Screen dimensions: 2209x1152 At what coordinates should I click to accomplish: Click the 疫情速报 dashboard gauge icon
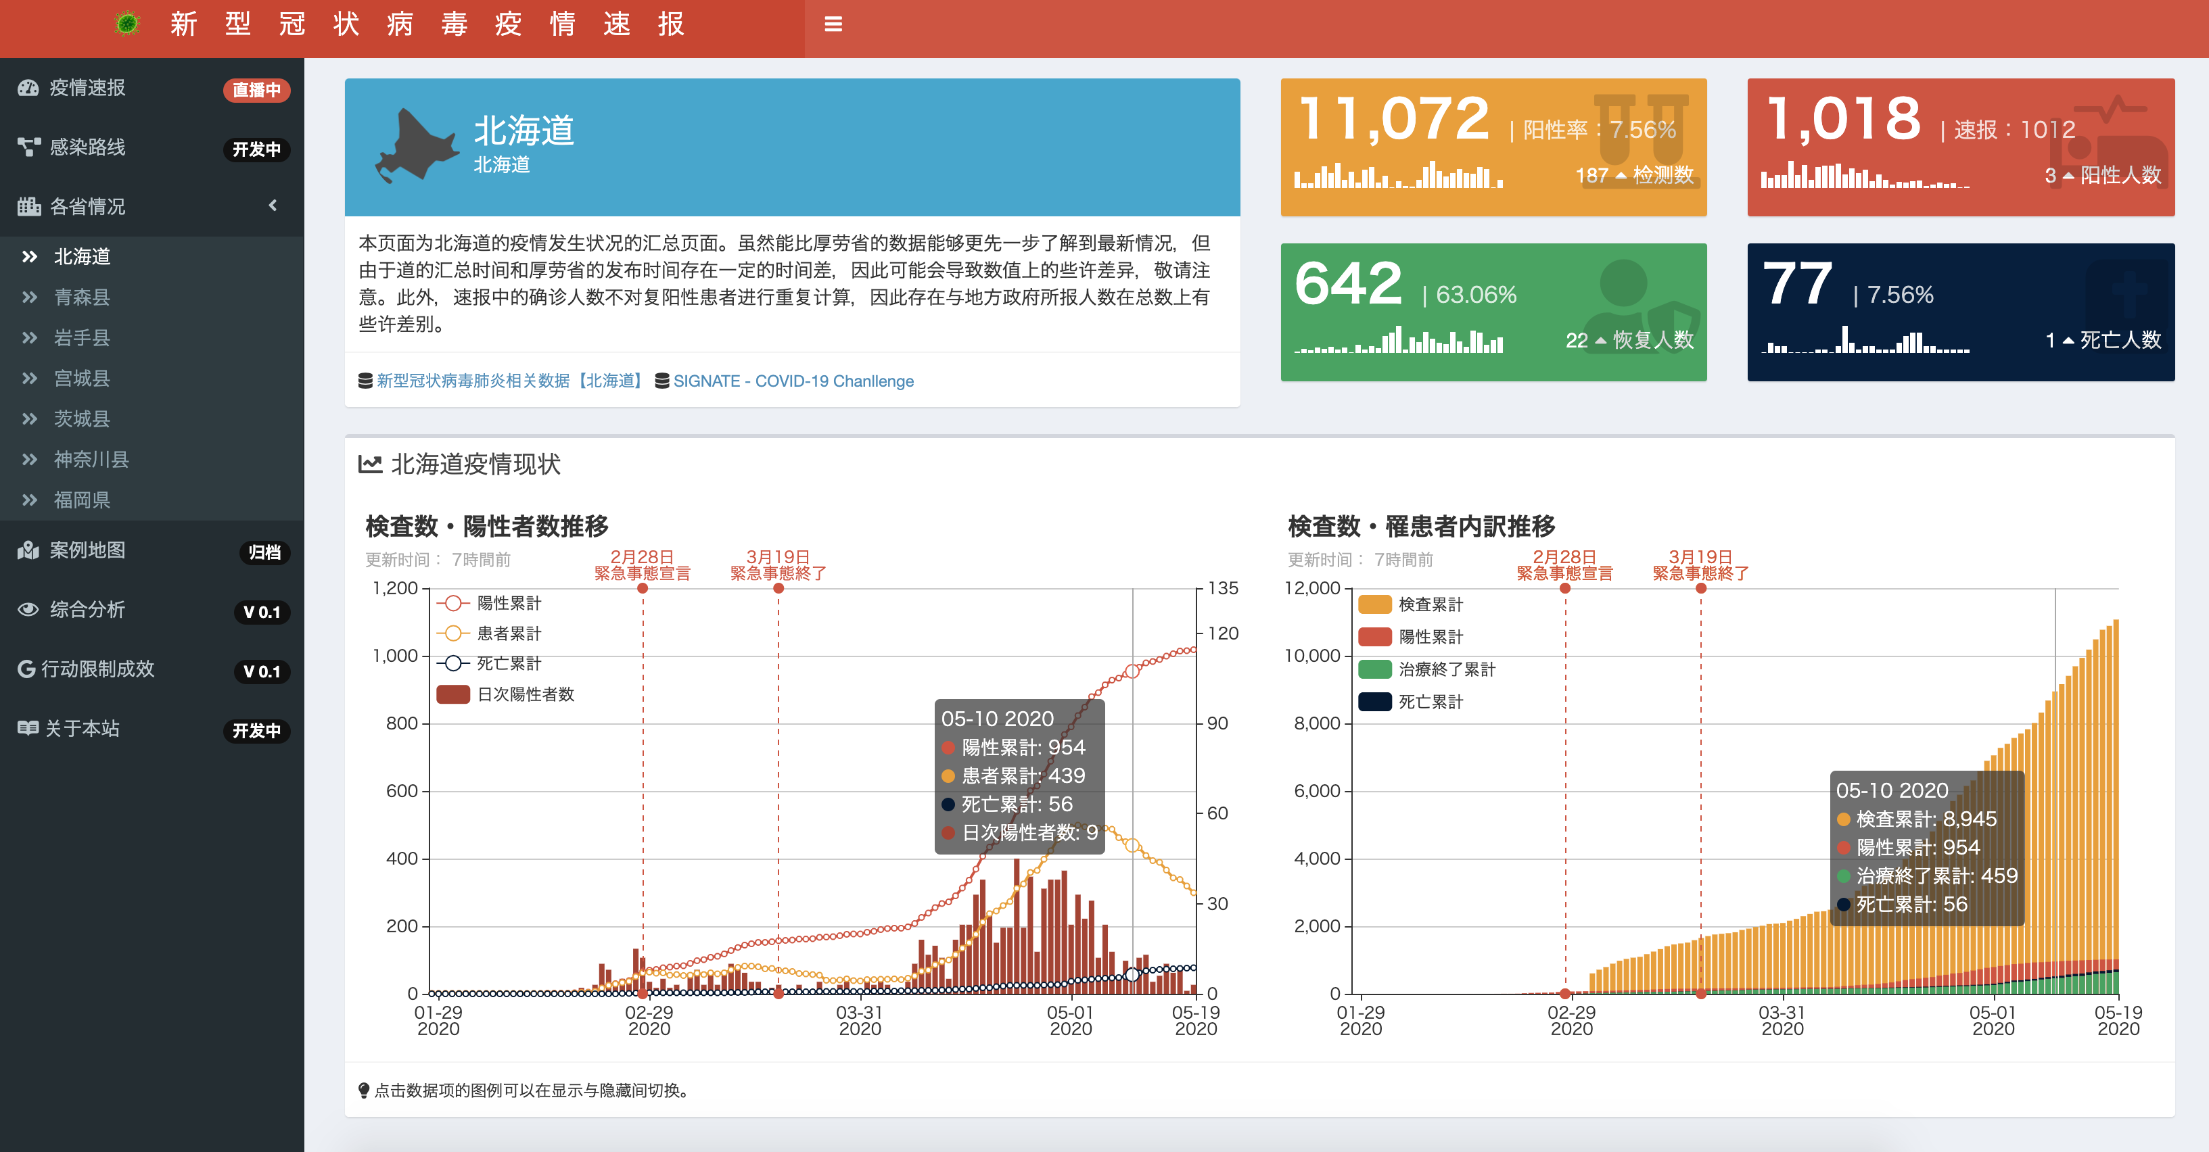pyautogui.click(x=28, y=87)
